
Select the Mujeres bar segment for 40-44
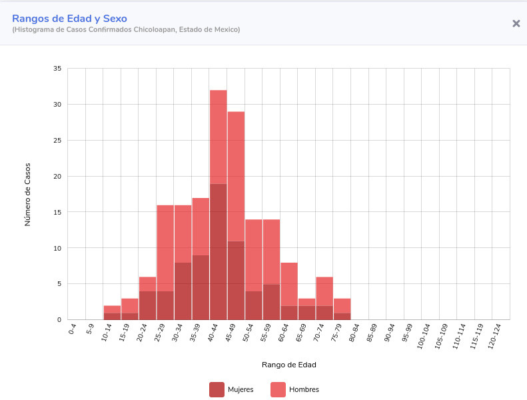coord(219,252)
